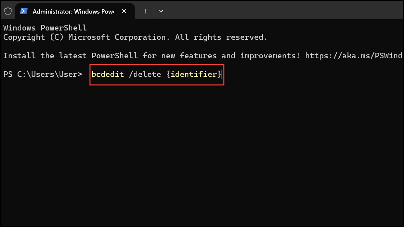
Task: Click the administrator shield icon
Action: click(x=8, y=11)
